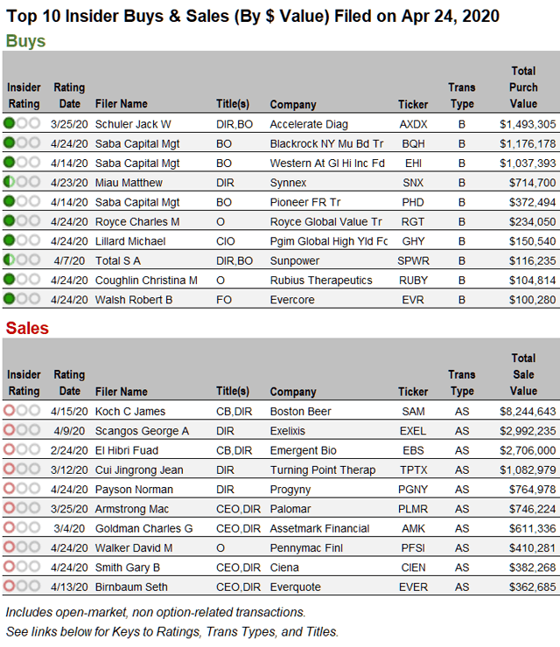The width and height of the screenshot is (560, 647).
Task: Click the insider rating icon for Miau Matthew
Action: [10, 183]
